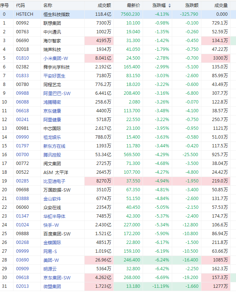Select the ASM 太平洋 row name

56,172
